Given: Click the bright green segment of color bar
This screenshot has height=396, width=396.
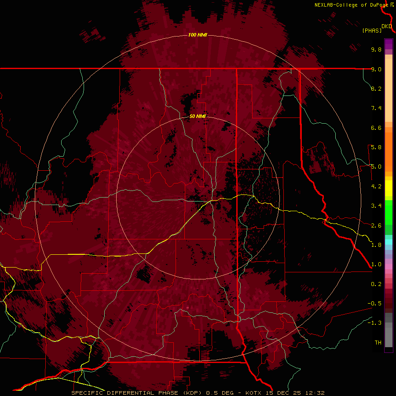Looking at the screenshot, I should coord(389,212).
